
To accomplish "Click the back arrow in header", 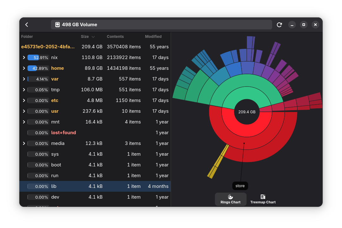I will 27,25.
